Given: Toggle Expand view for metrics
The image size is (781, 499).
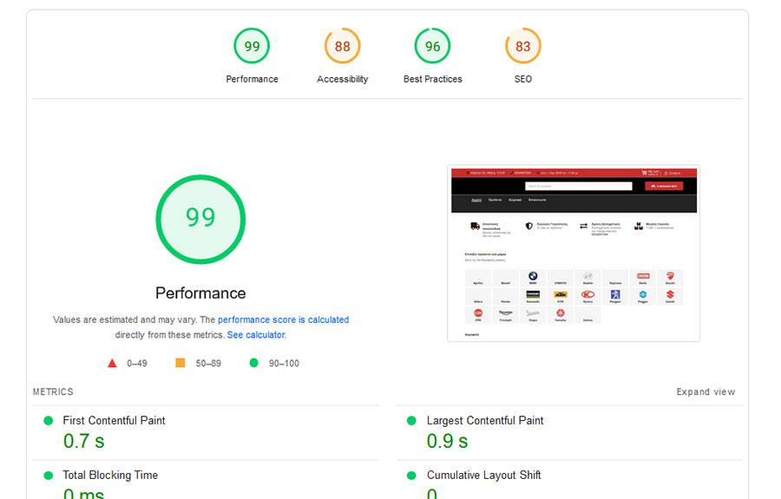Looking at the screenshot, I should click(706, 392).
